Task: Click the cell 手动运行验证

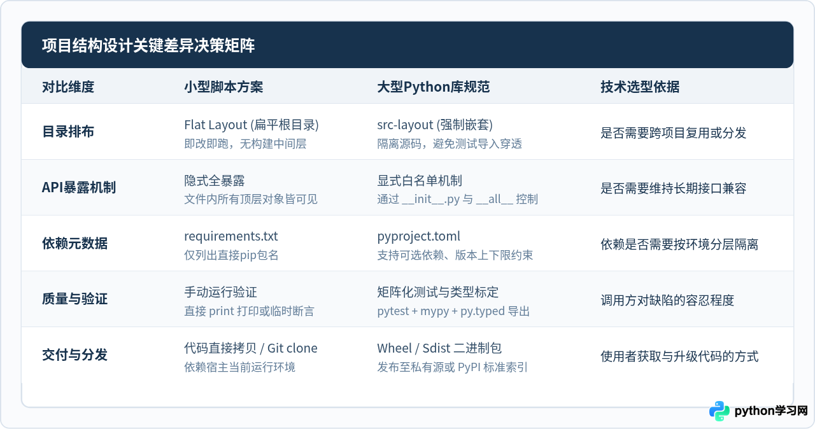Action: [220, 292]
